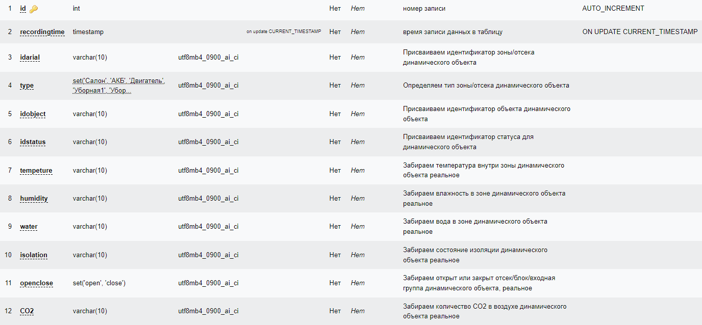This screenshot has width=702, height=325.
Task: Click the humidity column name
Action: coord(34,198)
